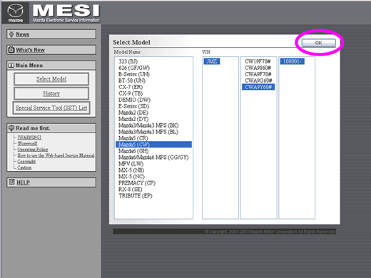371x278 pixels.
Task: Select highlighted VIN code CWA9Y60#
Action: [x=258, y=87]
